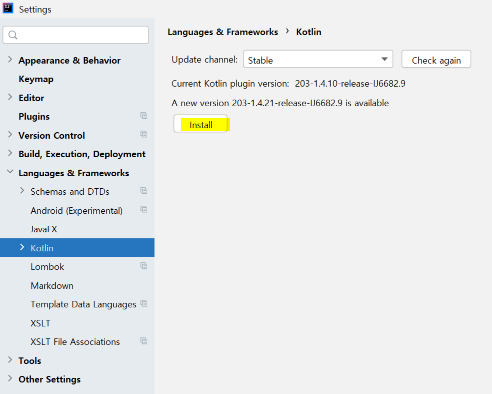492x394 pixels.
Task: Click Current Kotlin plugin version label
Action: pyautogui.click(x=230, y=84)
